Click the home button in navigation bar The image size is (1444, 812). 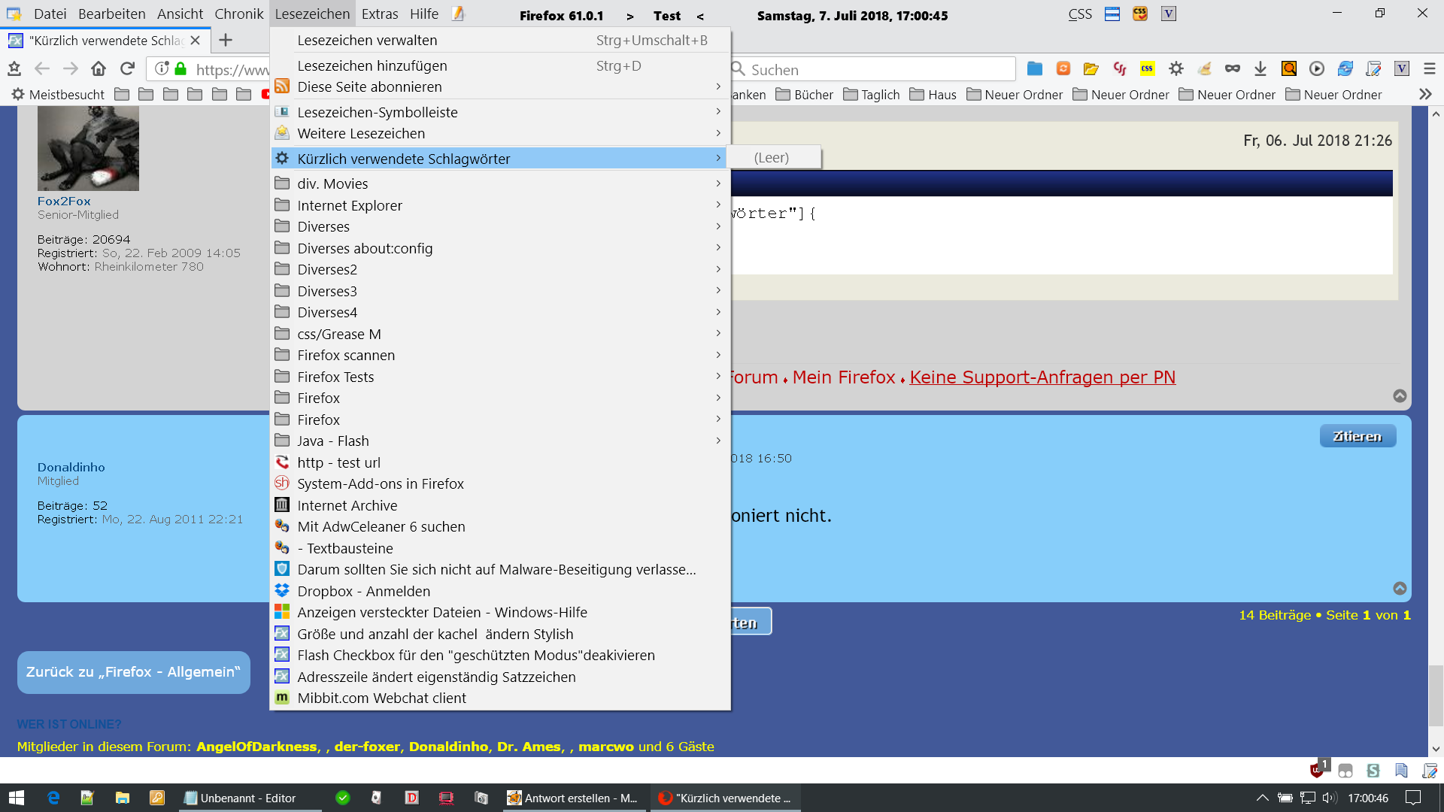99,69
